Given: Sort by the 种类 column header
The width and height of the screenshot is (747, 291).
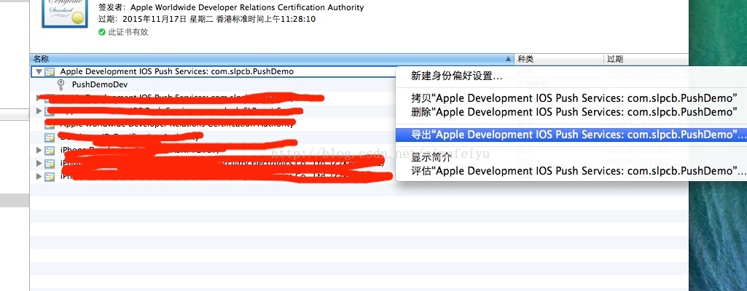Looking at the screenshot, I should (559, 60).
